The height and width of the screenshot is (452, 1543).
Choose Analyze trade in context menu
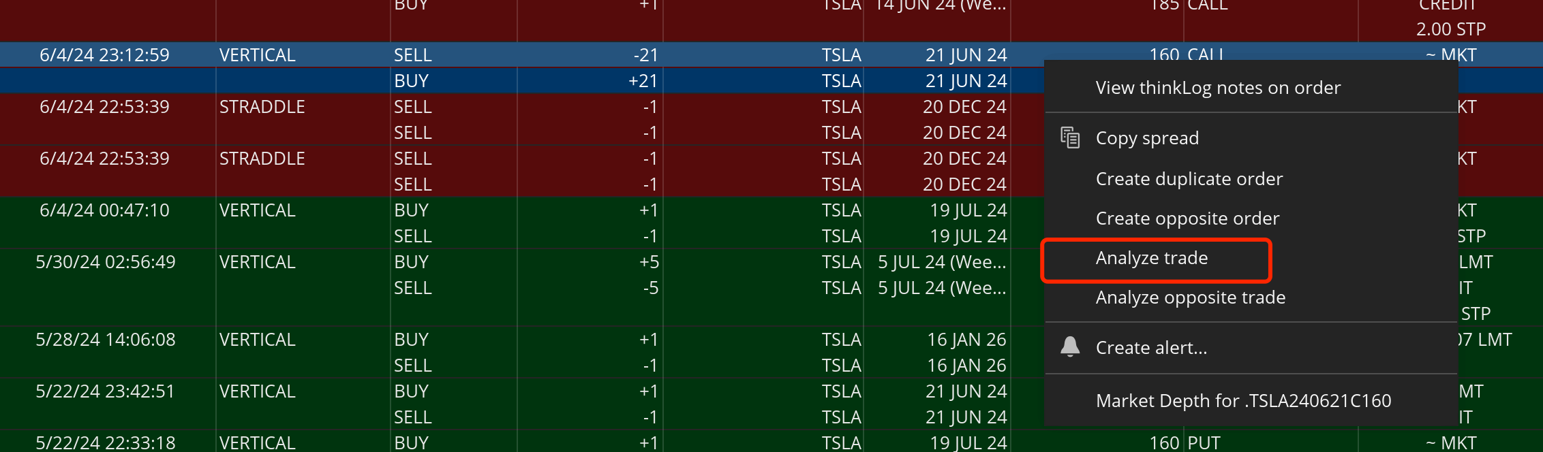tap(1152, 258)
